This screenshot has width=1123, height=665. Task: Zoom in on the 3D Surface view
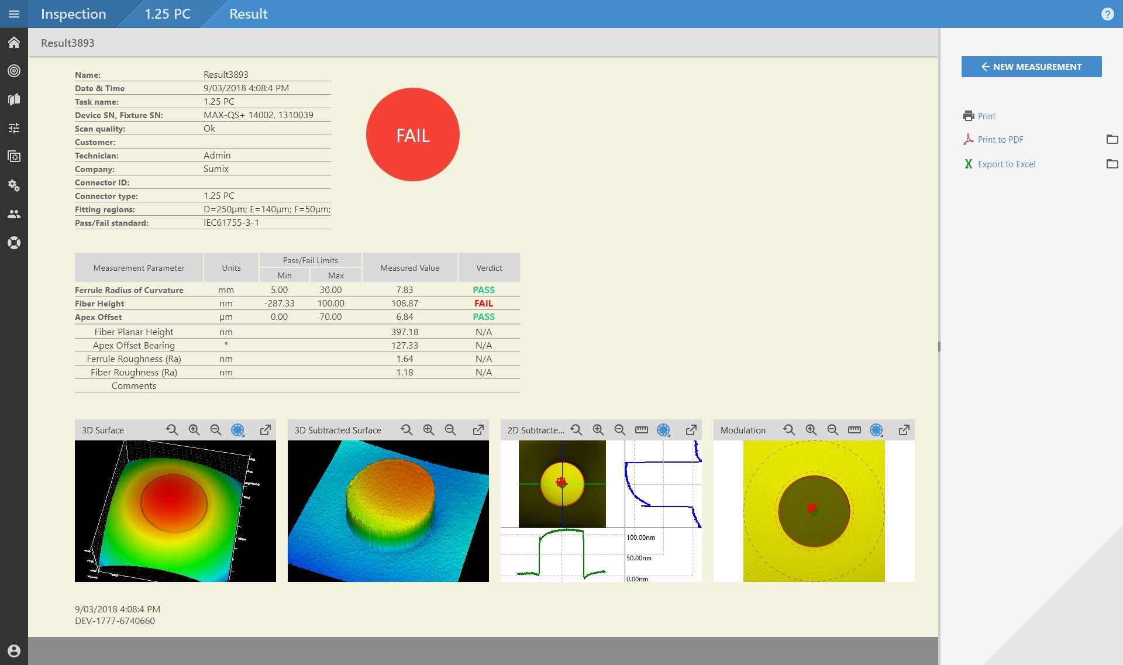194,429
